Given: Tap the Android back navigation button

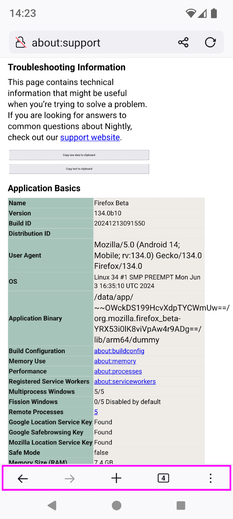Looking at the screenshot, I should 52,506.
